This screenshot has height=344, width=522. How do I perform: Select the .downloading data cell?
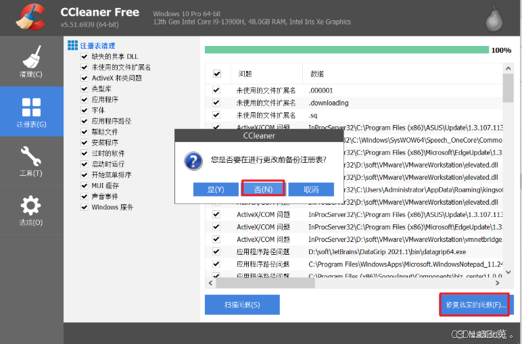[x=329, y=103]
